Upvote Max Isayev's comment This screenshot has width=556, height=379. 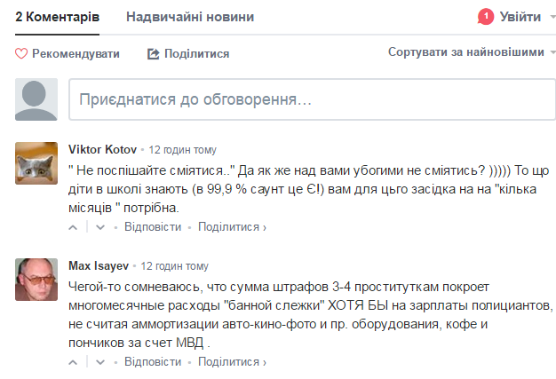click(74, 363)
